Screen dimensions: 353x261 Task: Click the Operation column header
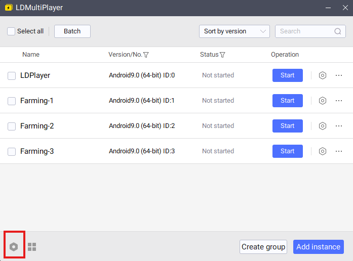tap(285, 55)
